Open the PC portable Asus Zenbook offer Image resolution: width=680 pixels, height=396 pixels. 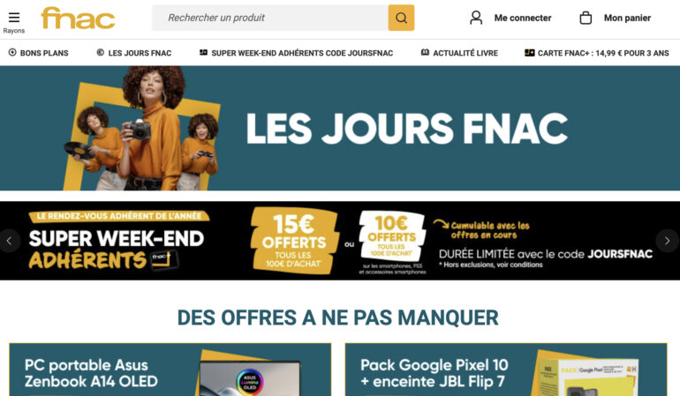coord(170,370)
